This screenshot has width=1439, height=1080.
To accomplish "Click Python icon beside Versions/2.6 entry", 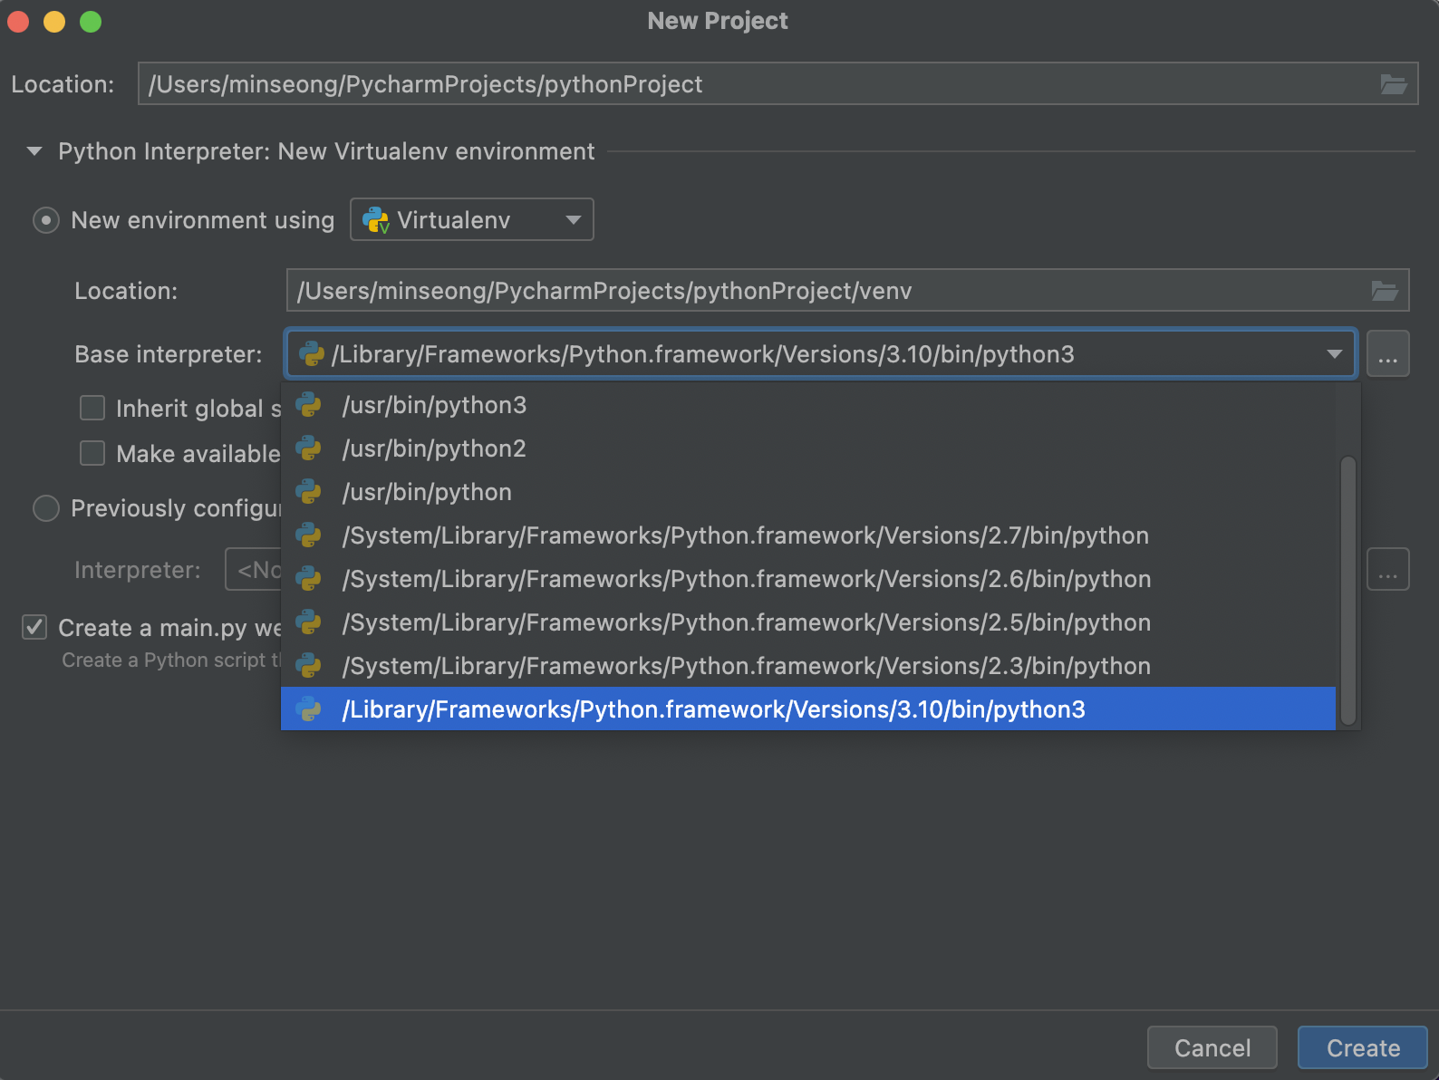I will pyautogui.click(x=309, y=579).
